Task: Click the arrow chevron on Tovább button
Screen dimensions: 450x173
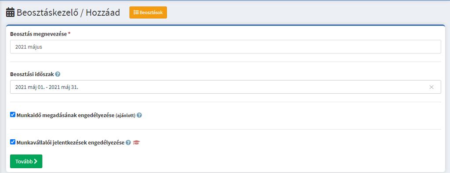Action: 36,161
